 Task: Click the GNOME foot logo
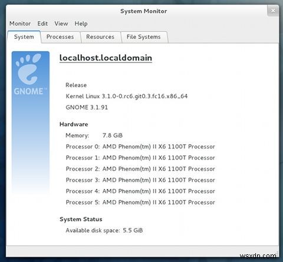[29, 69]
